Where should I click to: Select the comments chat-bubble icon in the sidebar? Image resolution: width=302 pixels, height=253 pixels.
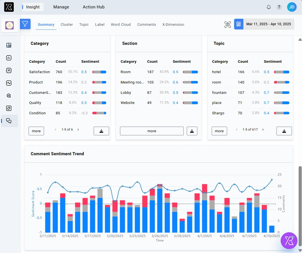point(9,121)
